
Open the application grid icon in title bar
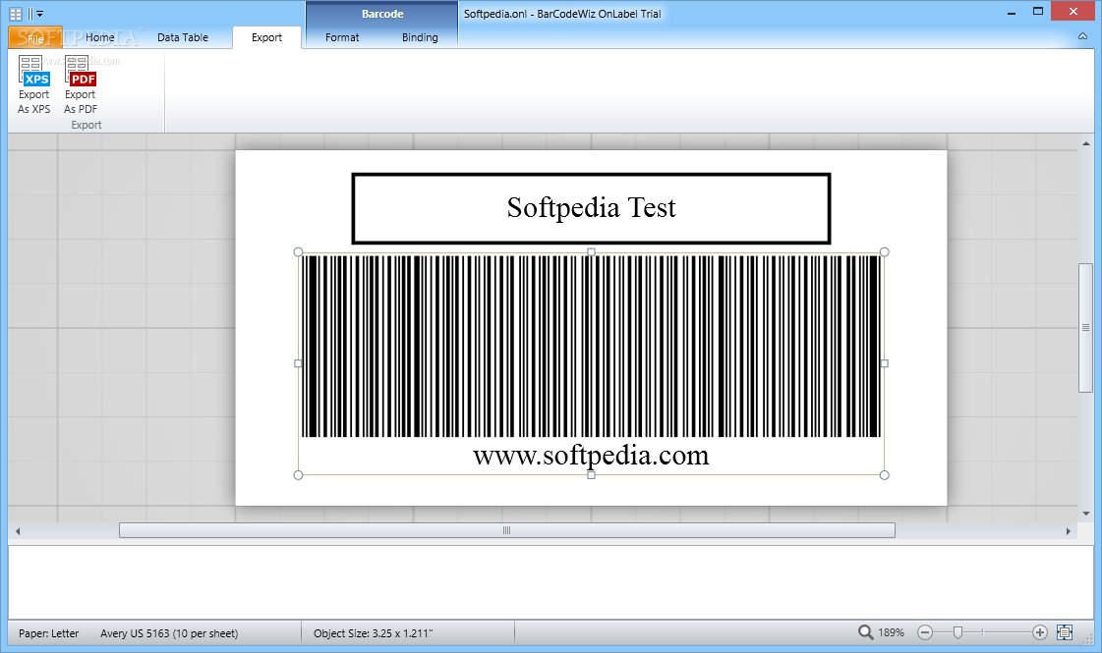point(16,14)
